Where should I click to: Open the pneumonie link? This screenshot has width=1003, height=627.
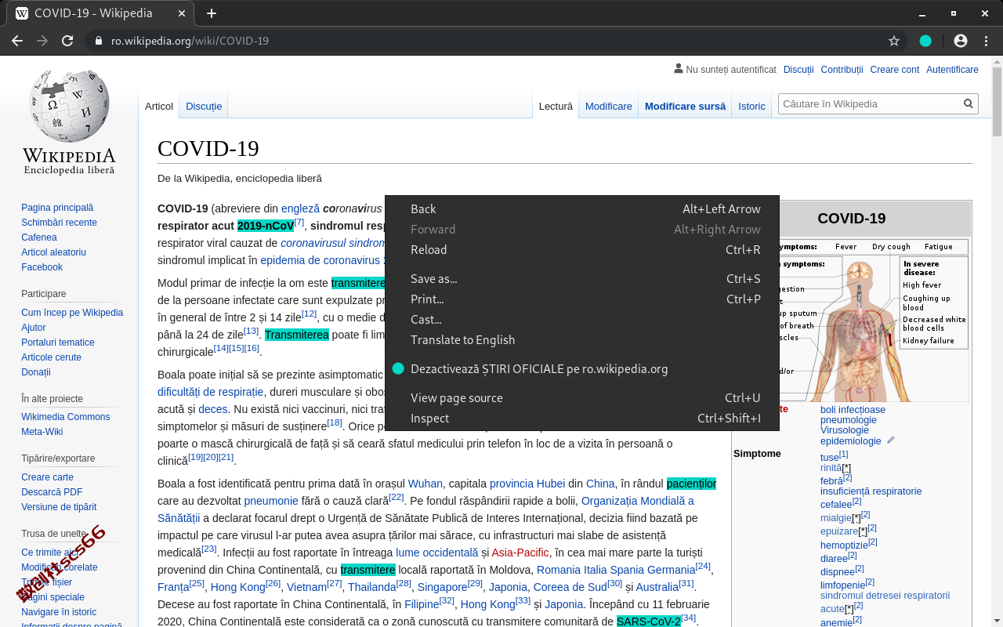point(271,501)
